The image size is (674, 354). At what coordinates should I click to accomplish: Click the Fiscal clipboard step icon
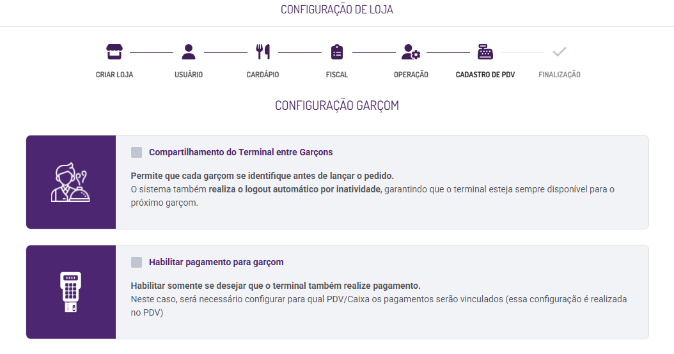pyautogui.click(x=337, y=52)
